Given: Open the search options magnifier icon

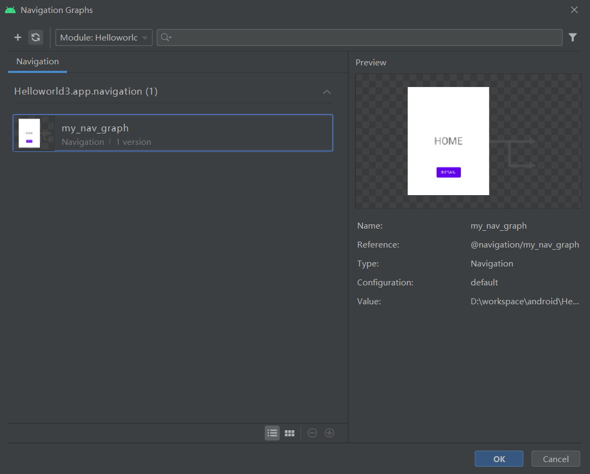Looking at the screenshot, I should coord(166,37).
